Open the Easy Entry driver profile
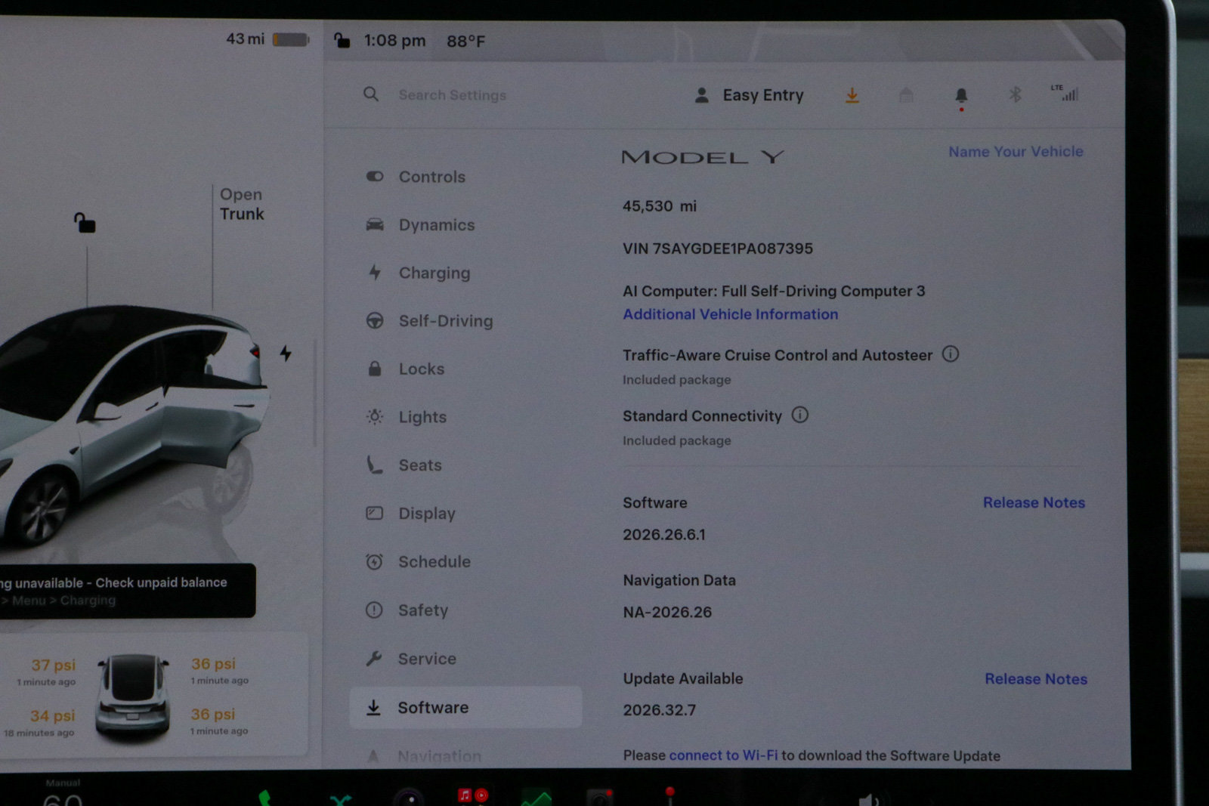 click(749, 95)
